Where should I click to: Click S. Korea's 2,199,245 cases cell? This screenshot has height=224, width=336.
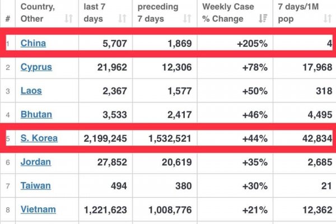pyautogui.click(x=105, y=138)
